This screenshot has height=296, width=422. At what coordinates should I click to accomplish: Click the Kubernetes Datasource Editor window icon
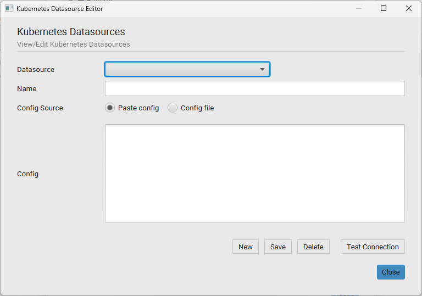[x=9, y=9]
